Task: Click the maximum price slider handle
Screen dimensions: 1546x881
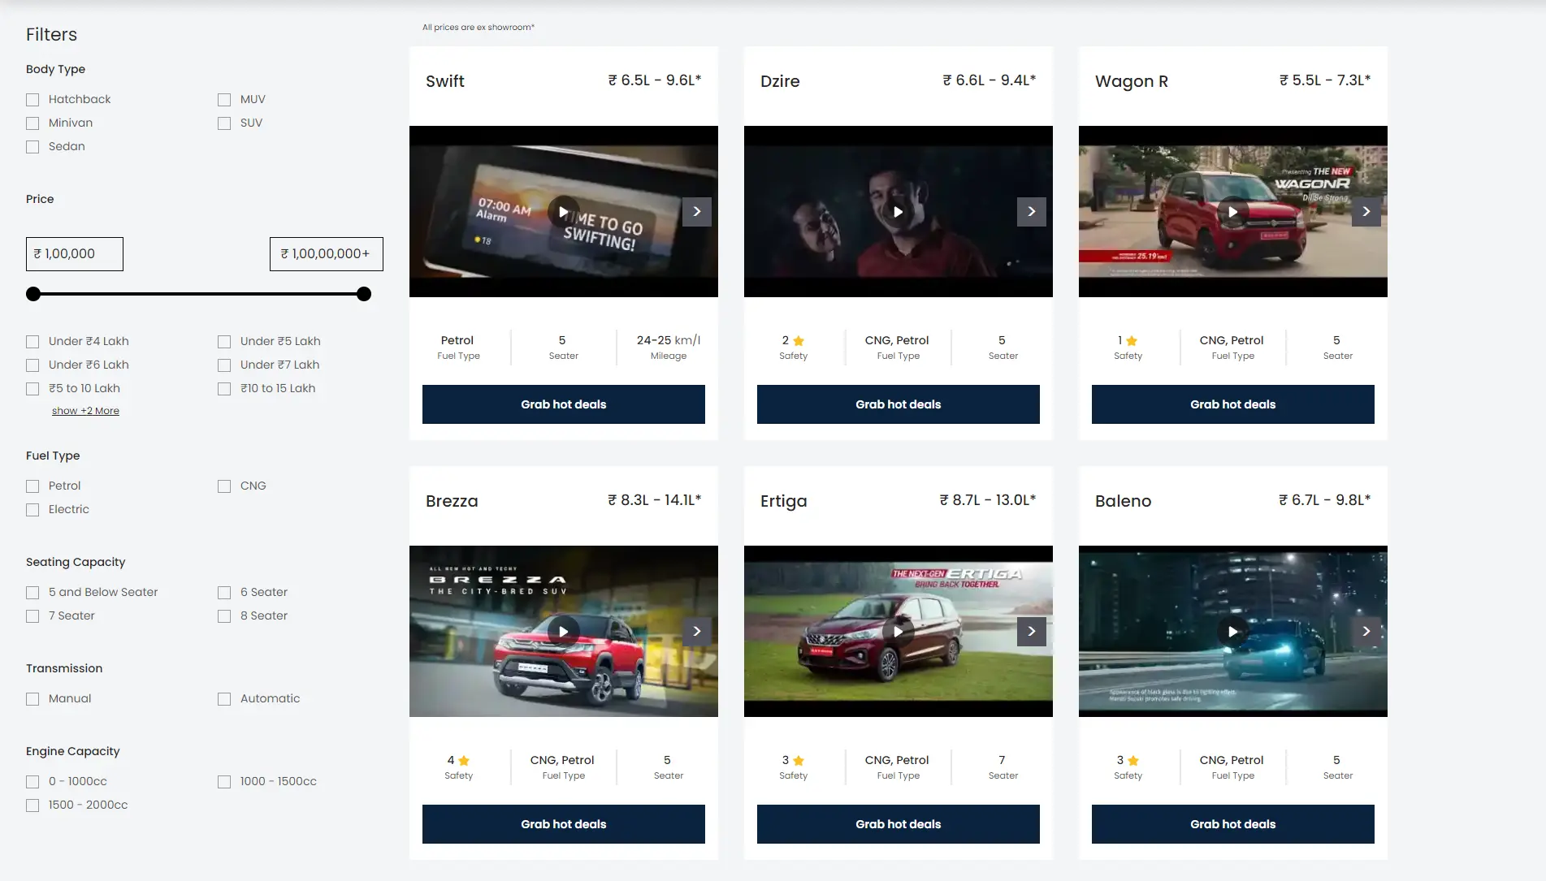Action: point(364,294)
